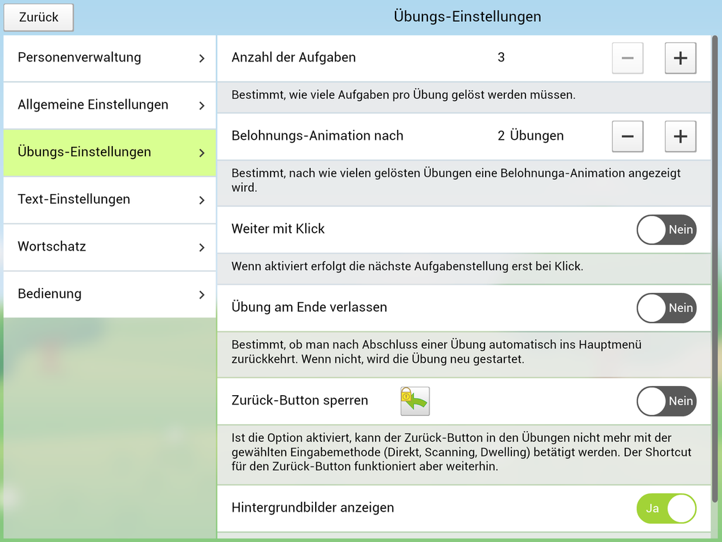Click the locked back-arrow icon
The width and height of the screenshot is (722, 542).
[x=415, y=401]
